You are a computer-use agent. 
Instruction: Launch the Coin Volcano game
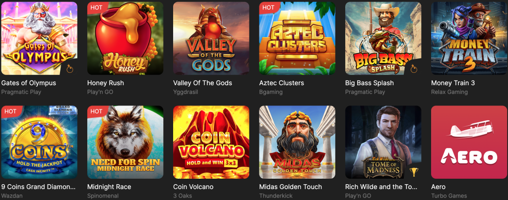pos(211,142)
